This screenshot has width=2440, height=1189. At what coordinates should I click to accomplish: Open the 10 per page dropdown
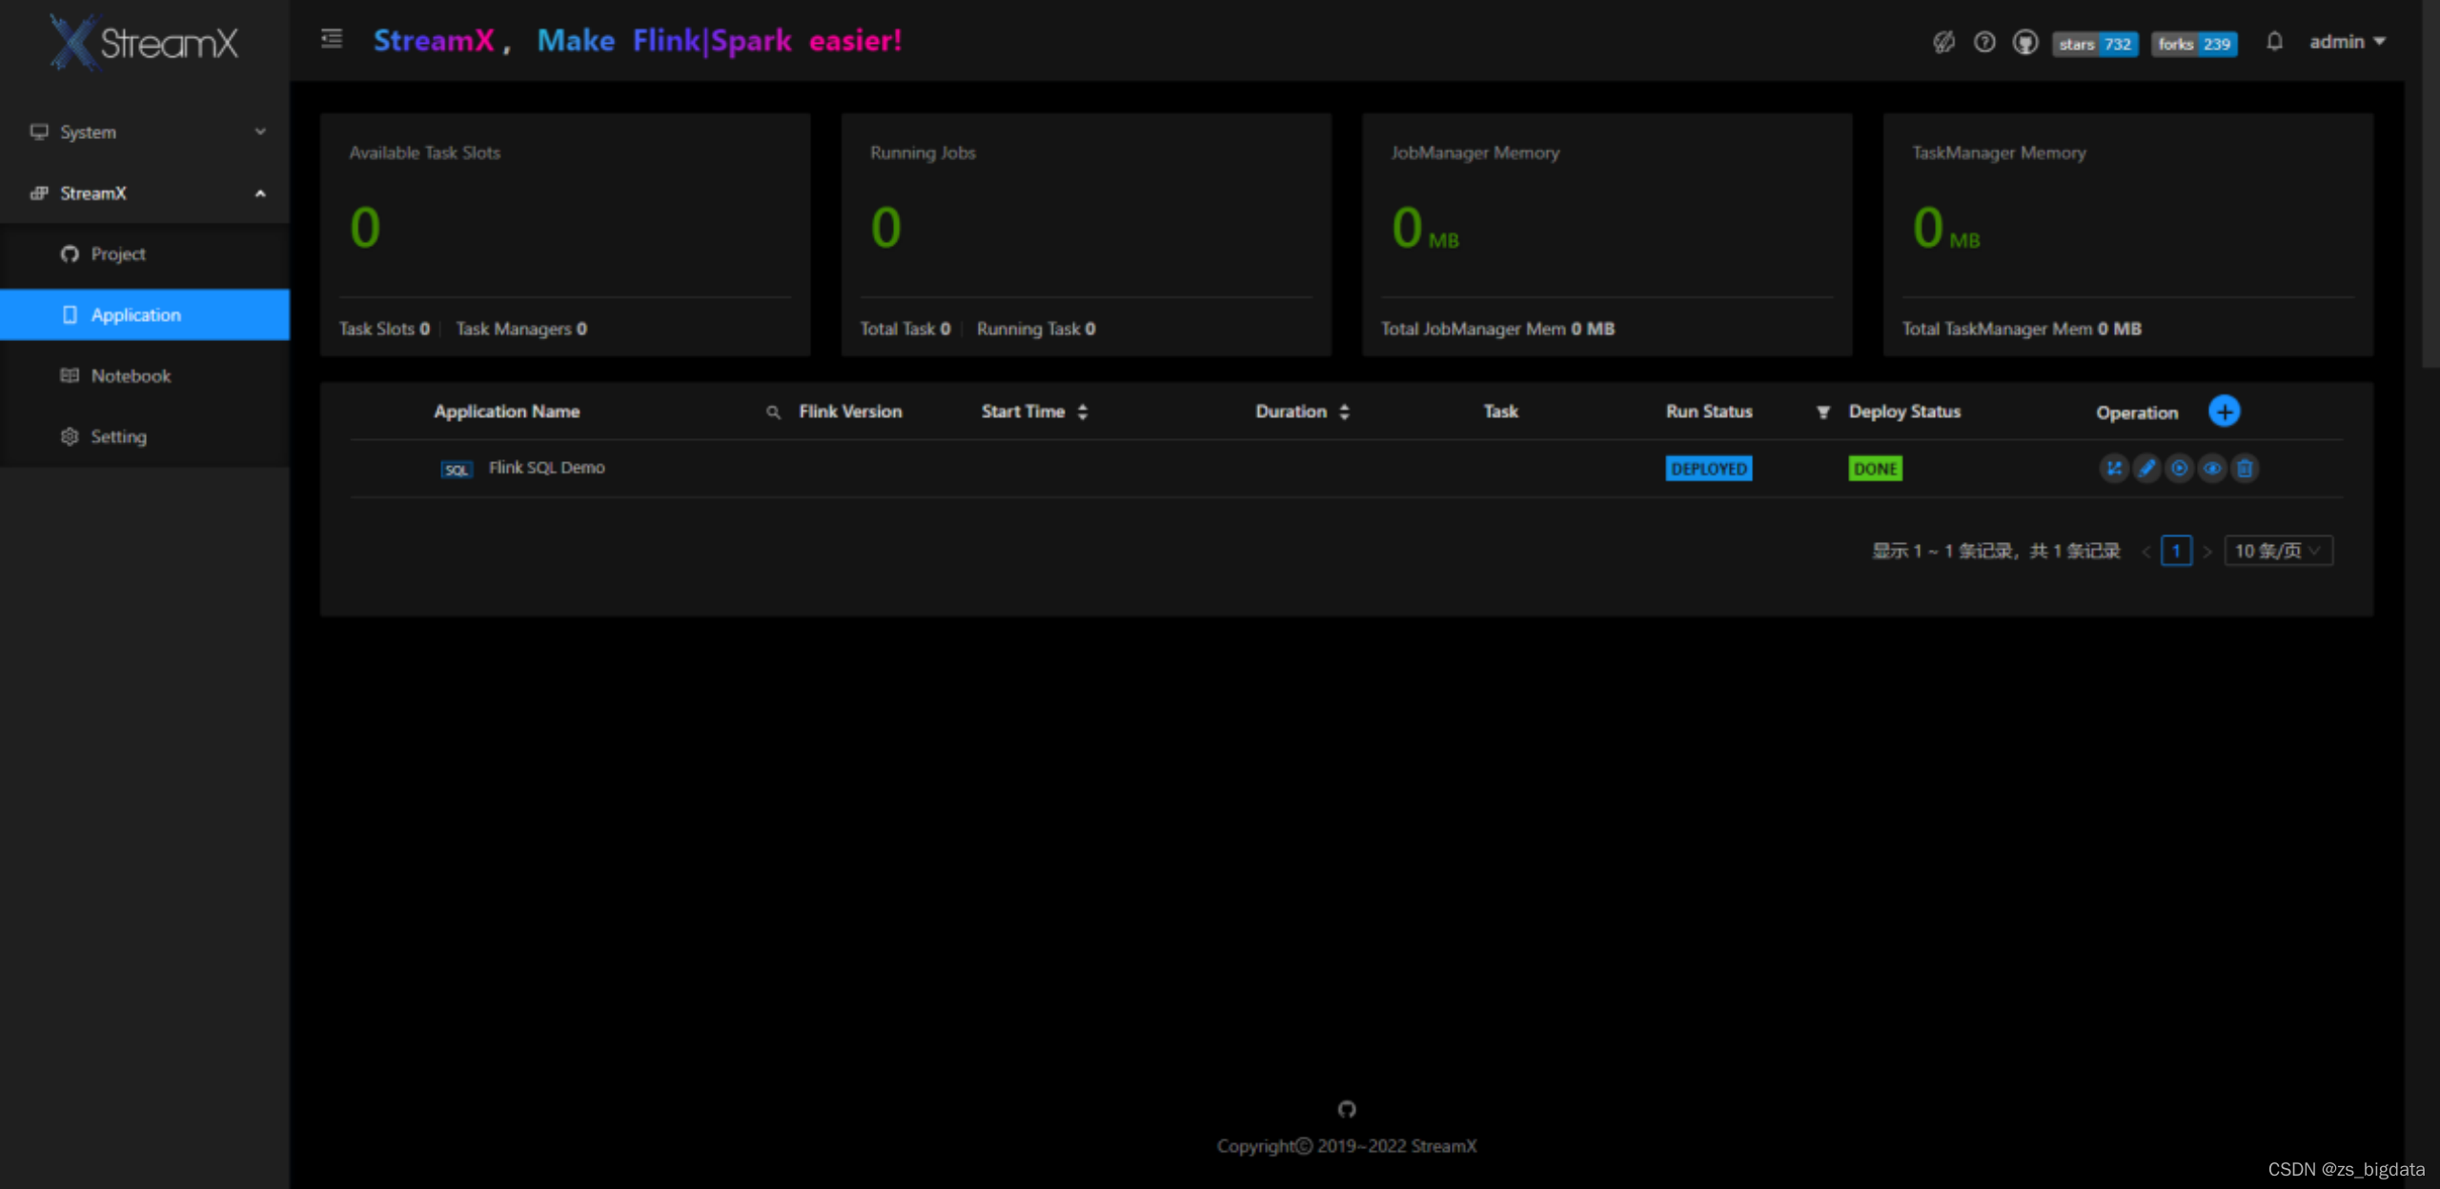pos(2277,551)
